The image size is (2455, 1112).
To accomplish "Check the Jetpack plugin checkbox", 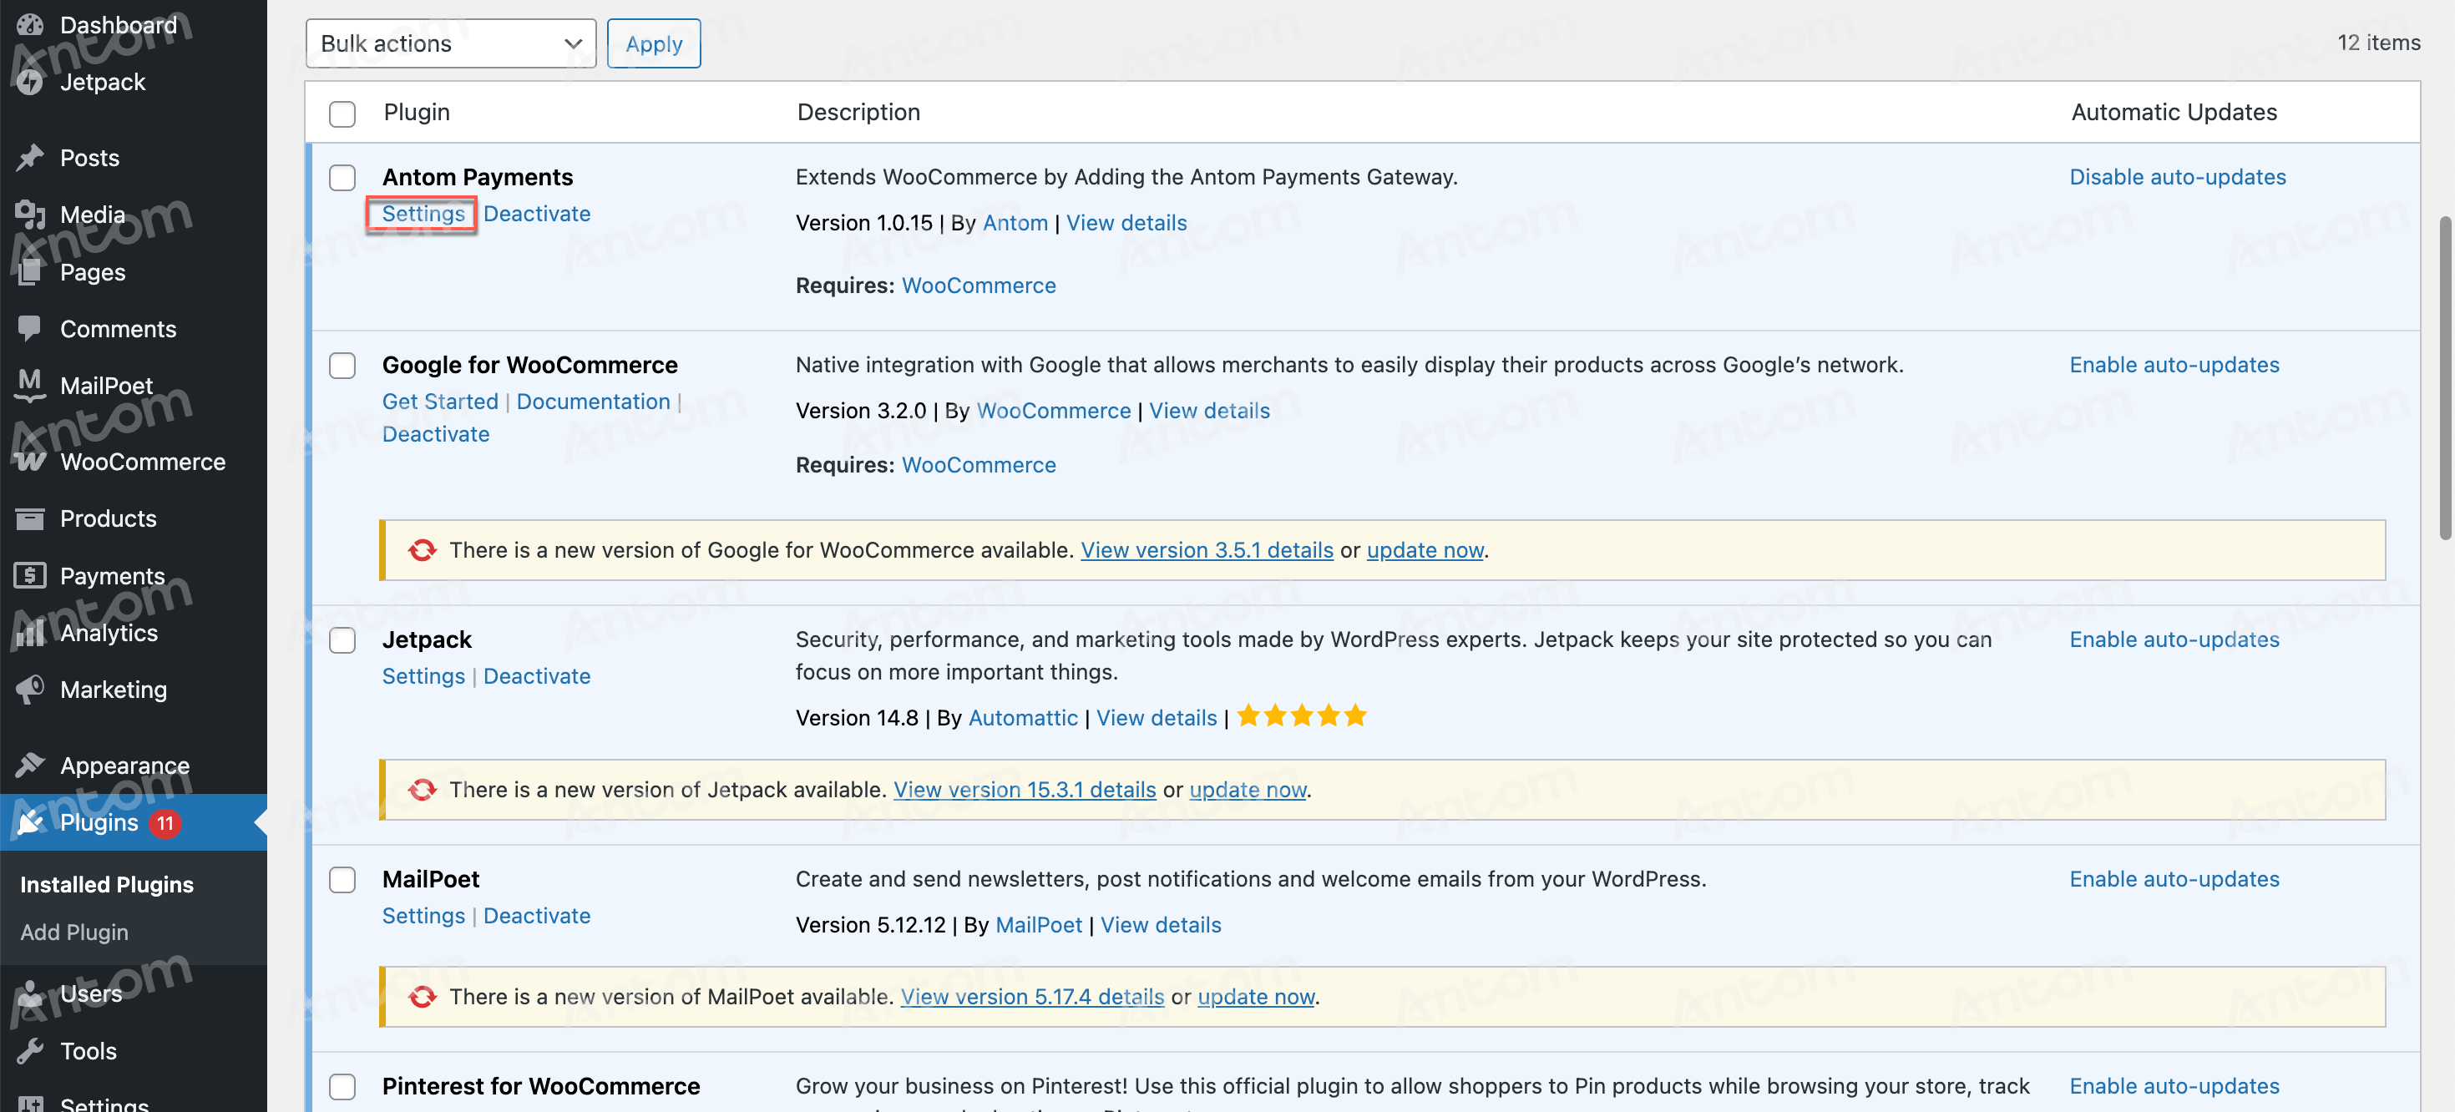I will (342, 639).
